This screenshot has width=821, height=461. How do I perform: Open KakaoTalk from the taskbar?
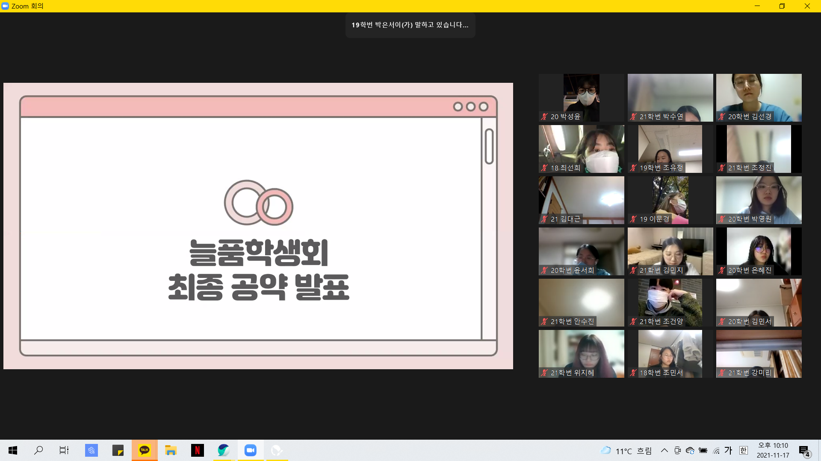tap(145, 450)
